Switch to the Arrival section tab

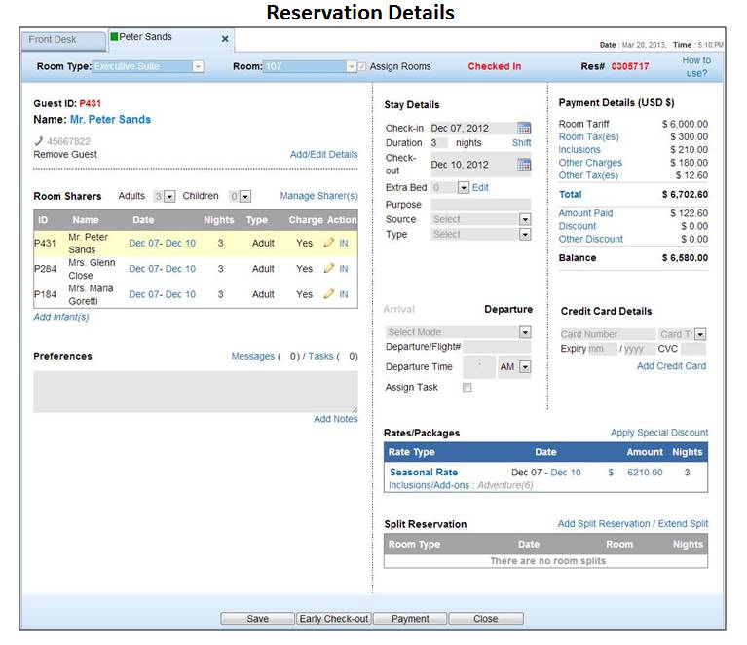coord(399,309)
